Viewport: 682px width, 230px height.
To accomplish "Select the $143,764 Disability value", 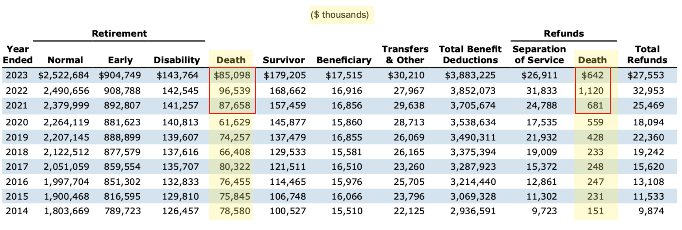I will (x=178, y=75).
